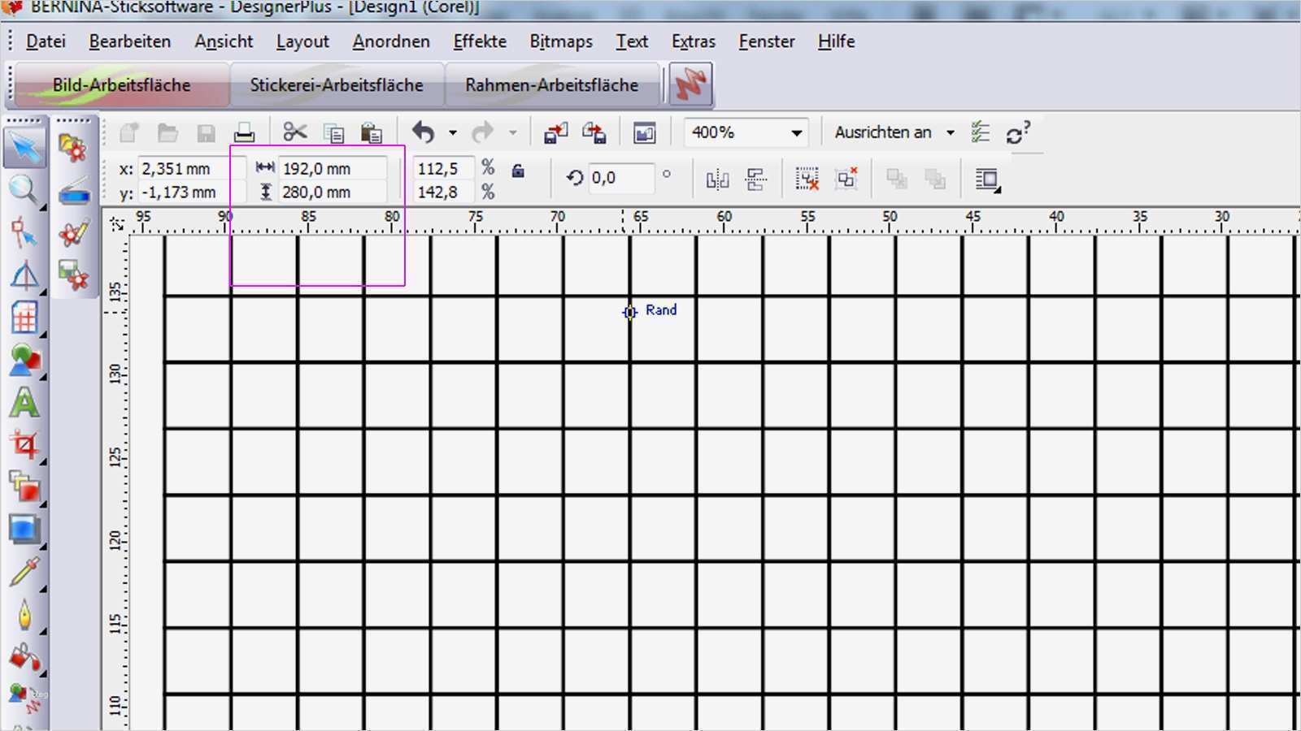Toggle the lock proportional ratio padlock
The height and width of the screenshot is (731, 1301).
tap(517, 171)
